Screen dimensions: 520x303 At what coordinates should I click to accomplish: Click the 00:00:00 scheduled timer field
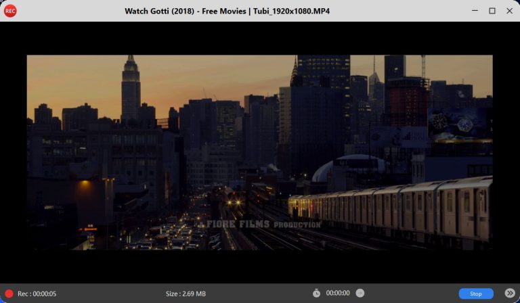[337, 294]
